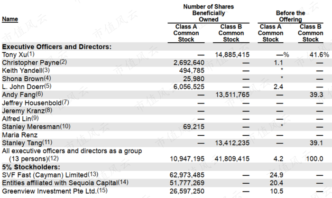Click L. John Doerr's 2.4 percentage

click(x=278, y=86)
